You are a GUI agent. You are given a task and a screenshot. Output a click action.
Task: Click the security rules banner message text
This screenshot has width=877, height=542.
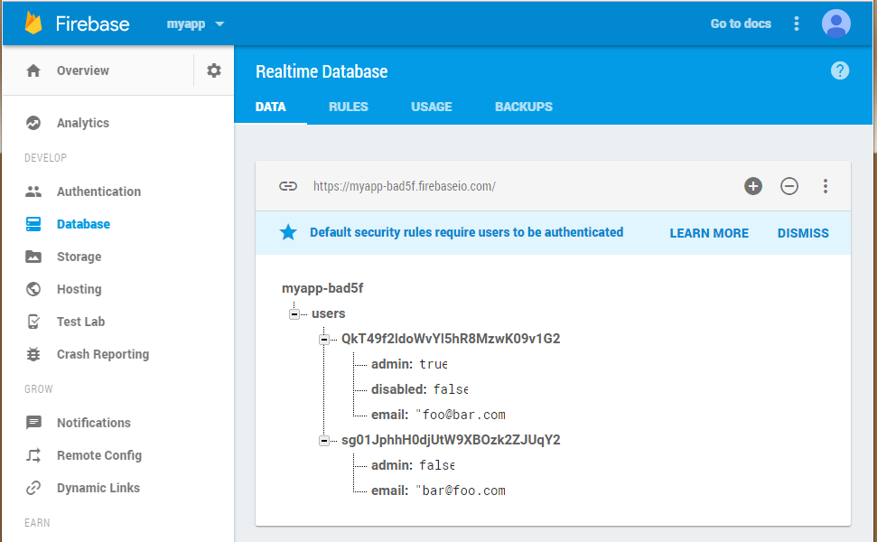pyautogui.click(x=466, y=233)
